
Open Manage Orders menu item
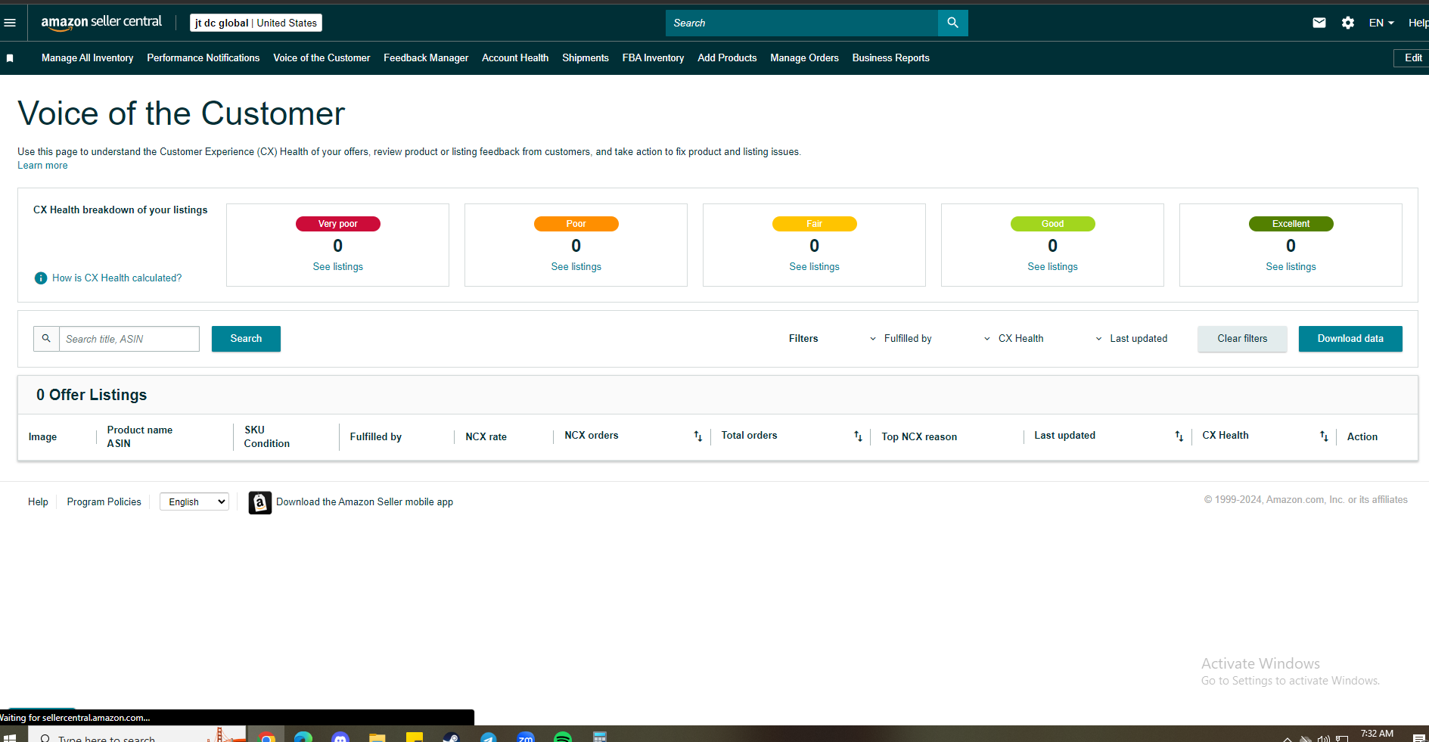804,58
